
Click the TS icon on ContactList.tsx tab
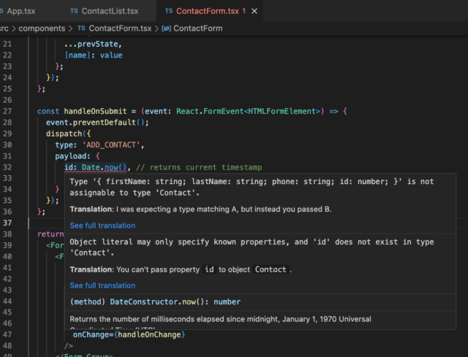tap(75, 11)
